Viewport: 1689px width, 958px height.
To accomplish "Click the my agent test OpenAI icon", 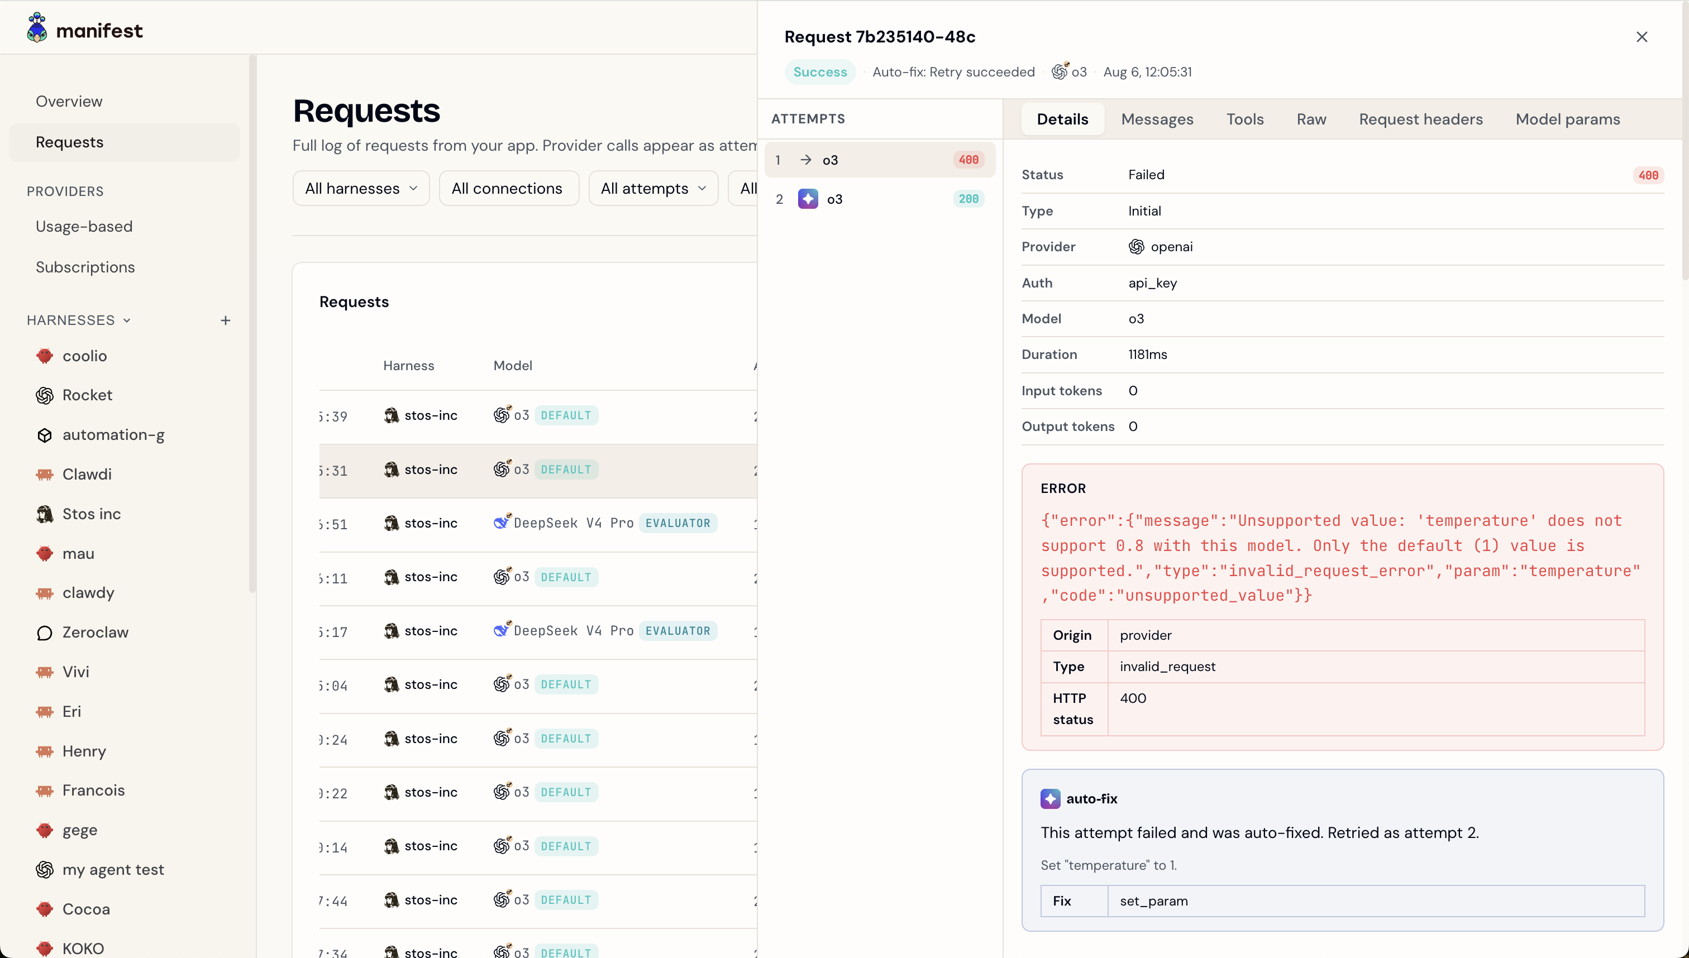I will coord(45,870).
